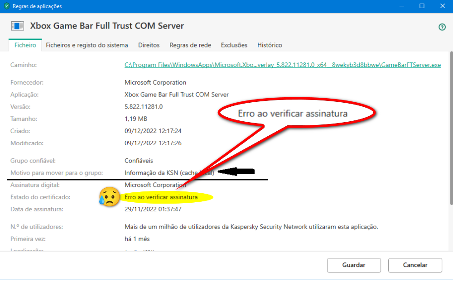
Task: Minimize the Regras de aplicações window
Action: 401,6
